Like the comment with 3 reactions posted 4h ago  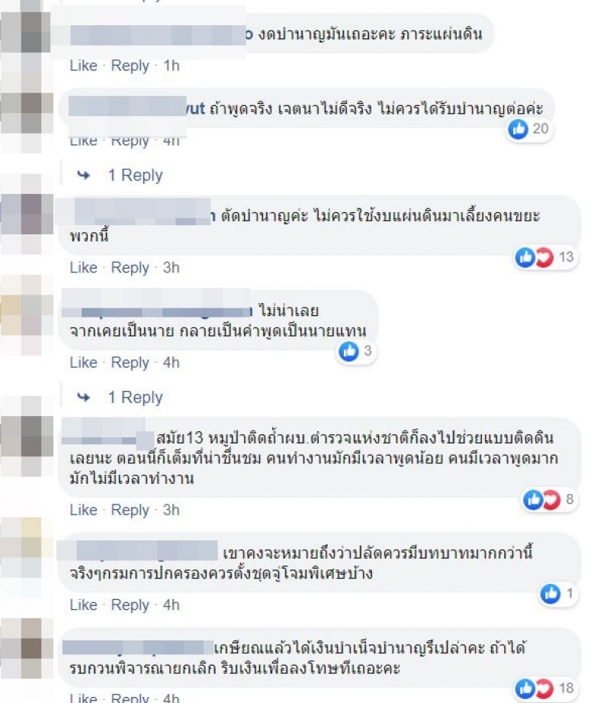tap(83, 363)
